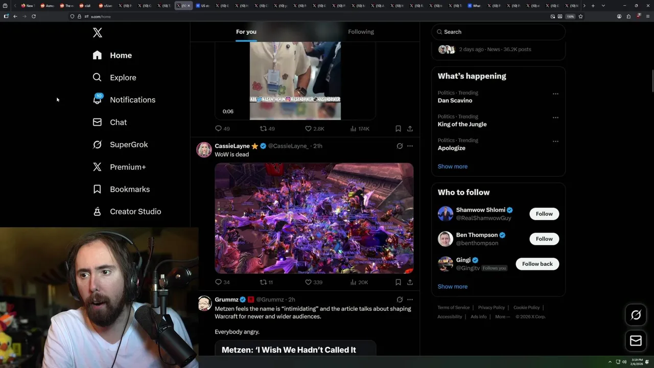Open the Grok icon on Grummz's post

pyautogui.click(x=400, y=300)
